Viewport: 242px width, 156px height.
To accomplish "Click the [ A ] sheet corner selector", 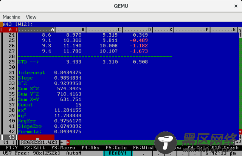I will tap(9, 30).
